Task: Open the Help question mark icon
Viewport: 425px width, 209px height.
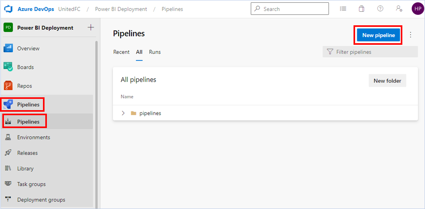Action: click(x=380, y=9)
